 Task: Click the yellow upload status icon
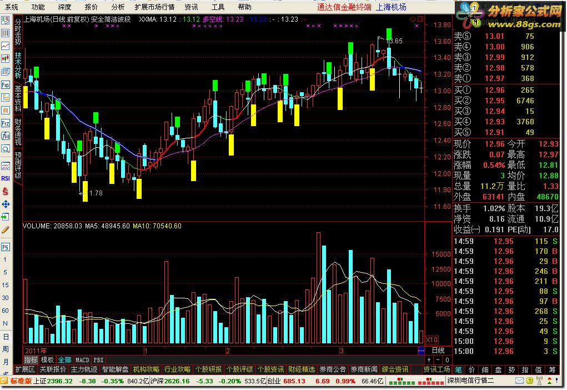point(529,381)
